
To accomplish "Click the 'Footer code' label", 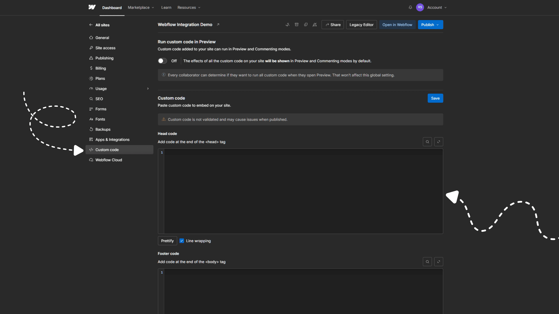I will click(168, 254).
